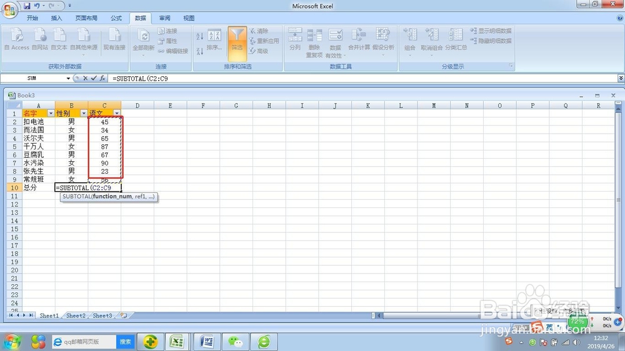Open connection Properties (属性)
Image resolution: width=625 pixels, height=351 pixels.
click(167, 41)
